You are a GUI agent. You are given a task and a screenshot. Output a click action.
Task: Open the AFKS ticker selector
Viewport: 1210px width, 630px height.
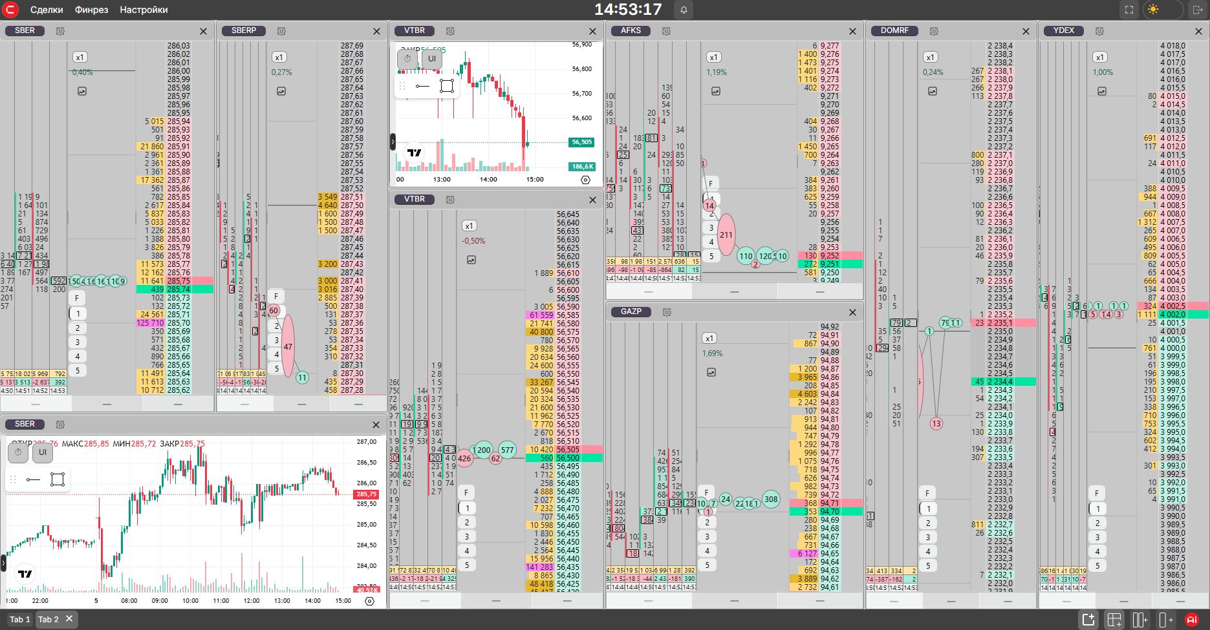(x=631, y=30)
